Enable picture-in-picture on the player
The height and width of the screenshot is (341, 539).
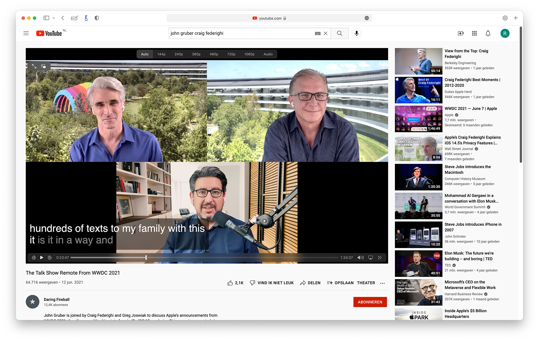(x=43, y=66)
